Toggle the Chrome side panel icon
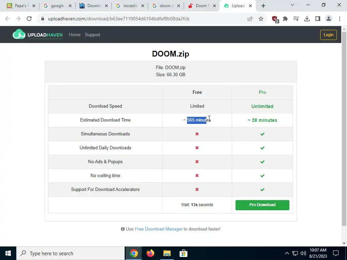 [x=318, y=19]
